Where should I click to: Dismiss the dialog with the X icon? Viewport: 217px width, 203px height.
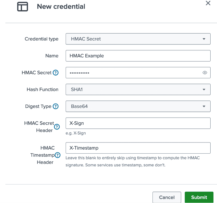pos(208,3)
